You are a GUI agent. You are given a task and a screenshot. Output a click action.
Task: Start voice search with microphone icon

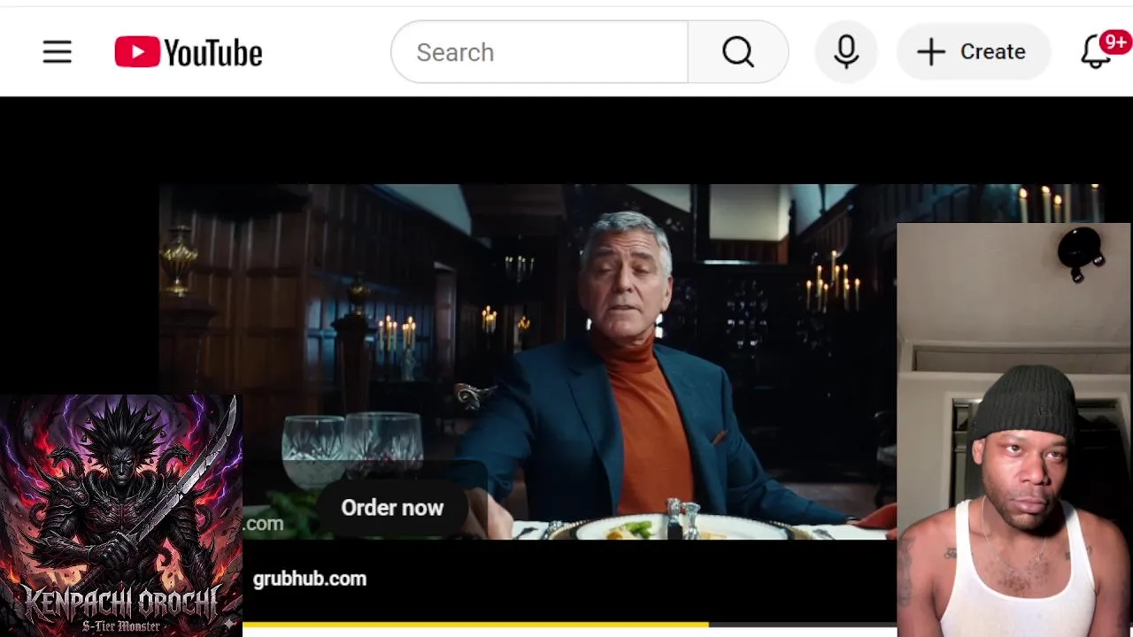846,52
